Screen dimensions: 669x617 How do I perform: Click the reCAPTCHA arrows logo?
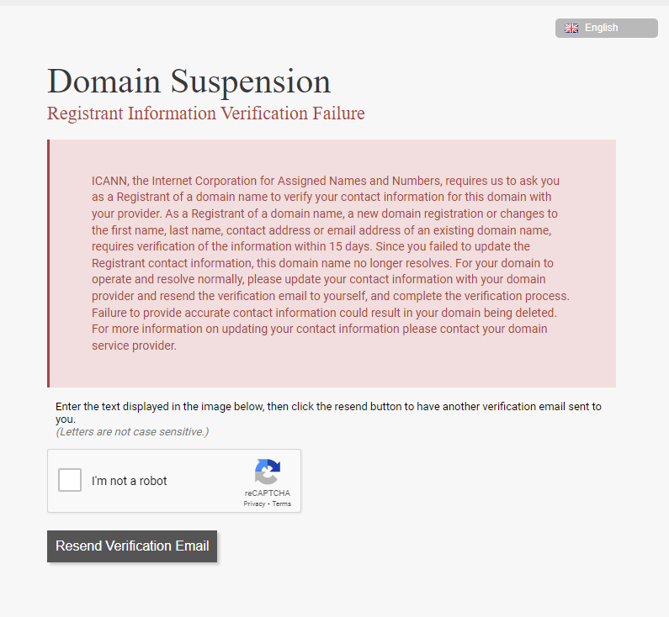coord(268,472)
